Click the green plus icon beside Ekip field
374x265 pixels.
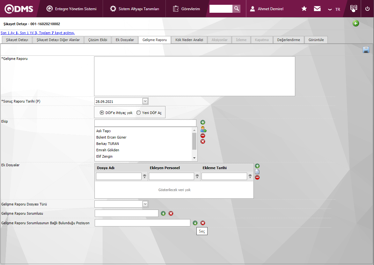pyautogui.click(x=203, y=122)
